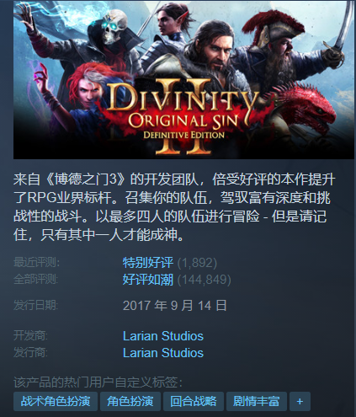Click the 该产品的热门用户自定义标签 heading
356x417 pixels.
(98, 382)
